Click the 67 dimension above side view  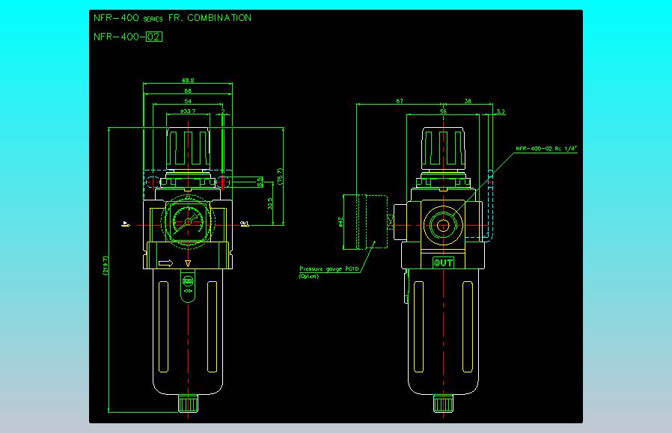[x=400, y=100]
